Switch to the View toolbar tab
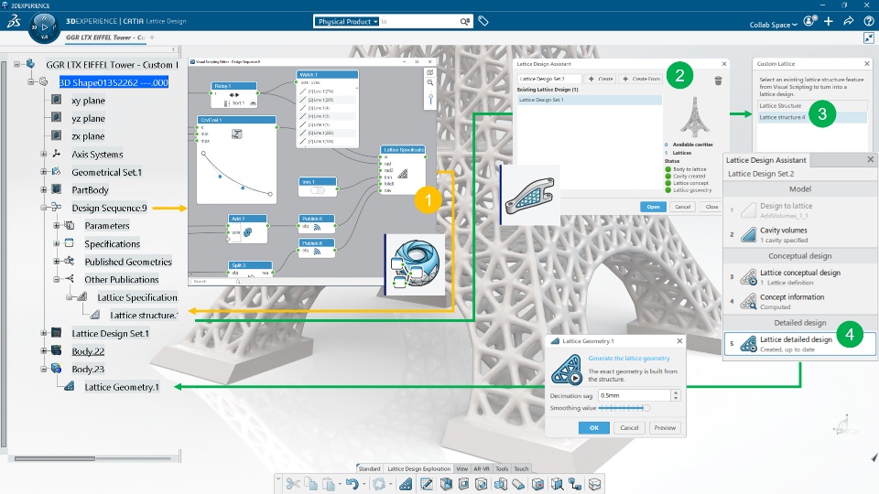879x494 pixels. pyautogui.click(x=461, y=468)
